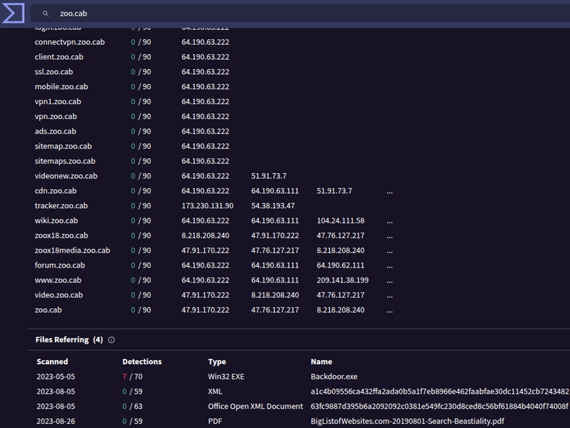Viewport: 570px width, 428px height.
Task: Click IP 8.218.208.240 in zoox18.zoo.cab row
Action: coord(206,235)
